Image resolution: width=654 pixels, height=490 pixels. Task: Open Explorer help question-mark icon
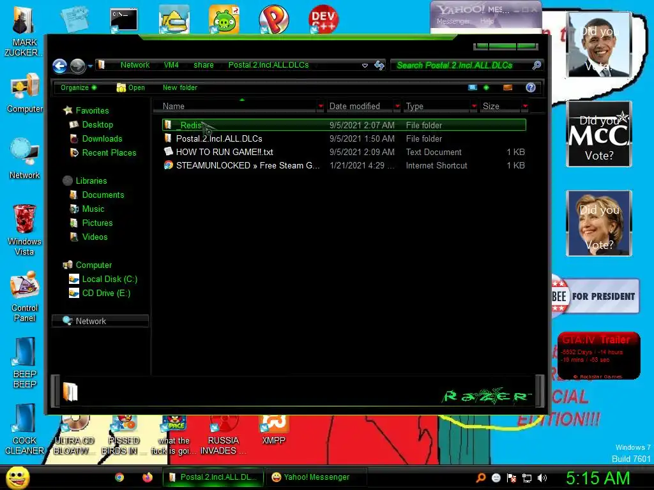[x=531, y=87]
